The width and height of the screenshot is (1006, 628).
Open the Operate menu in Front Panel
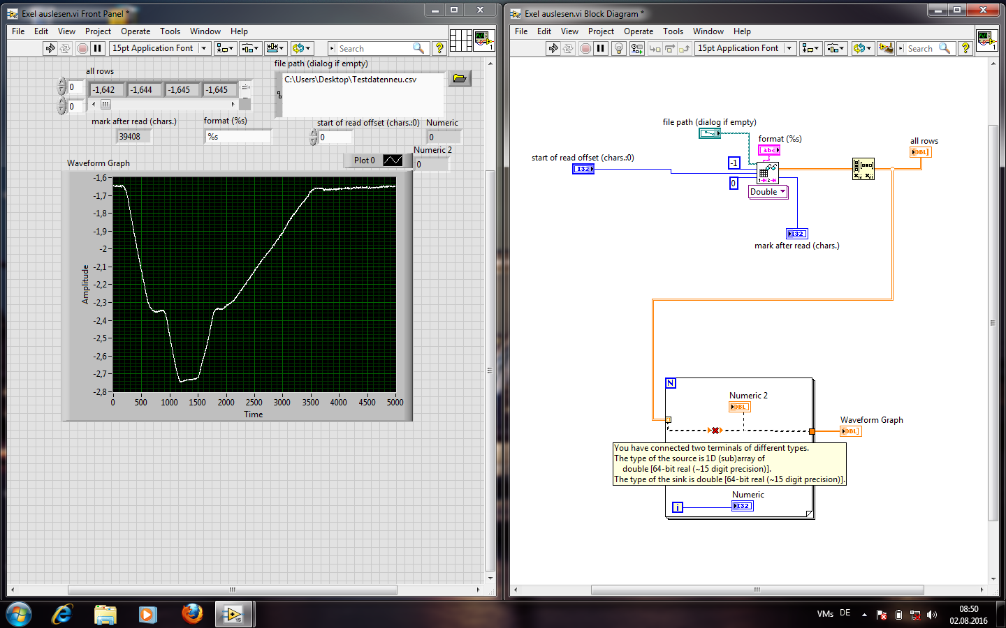point(135,31)
